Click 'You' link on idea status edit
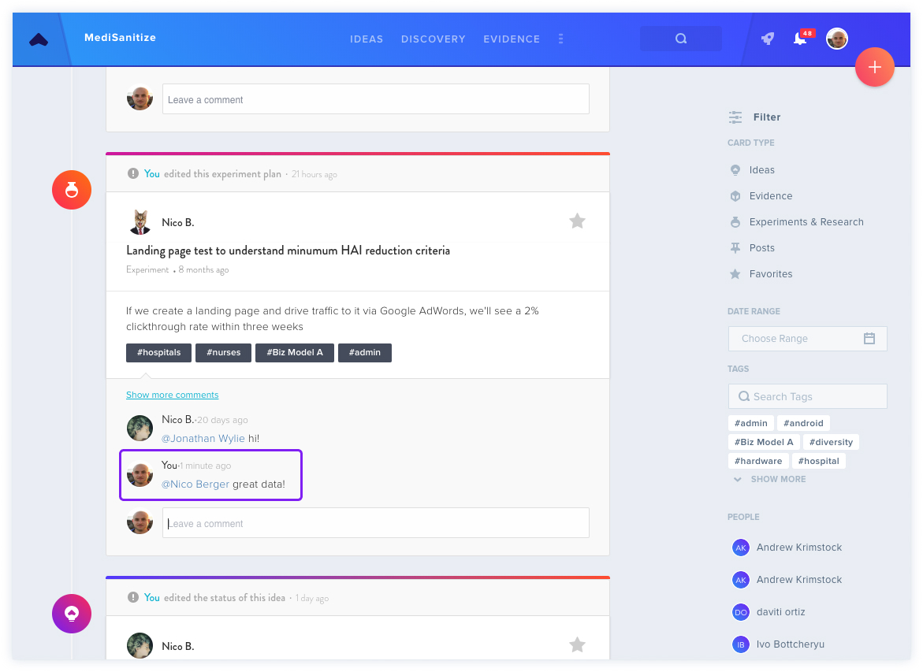The height and width of the screenshot is (672, 923). pyautogui.click(x=152, y=597)
